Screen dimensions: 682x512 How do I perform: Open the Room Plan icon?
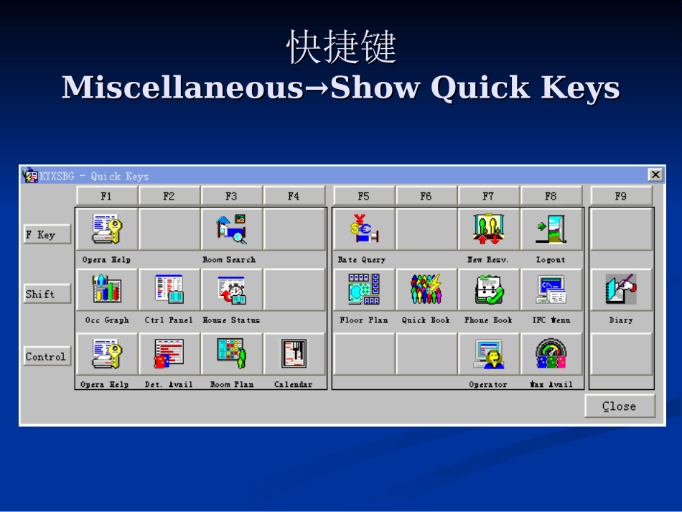click(x=231, y=353)
